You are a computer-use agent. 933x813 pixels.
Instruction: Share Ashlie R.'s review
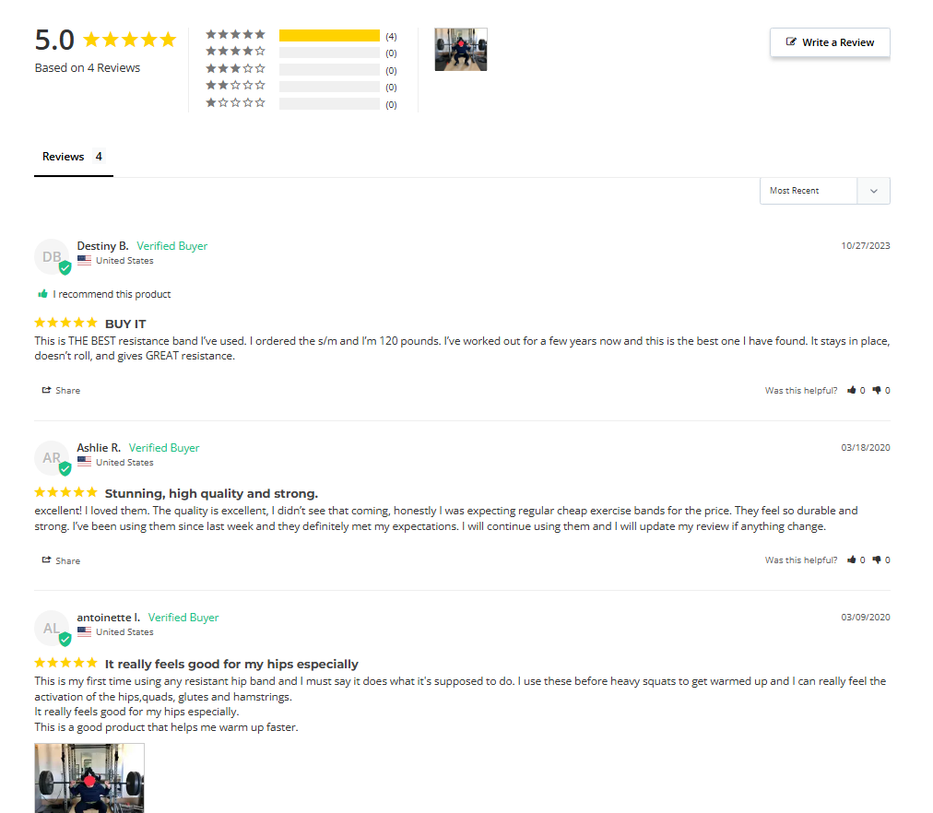[x=61, y=560]
